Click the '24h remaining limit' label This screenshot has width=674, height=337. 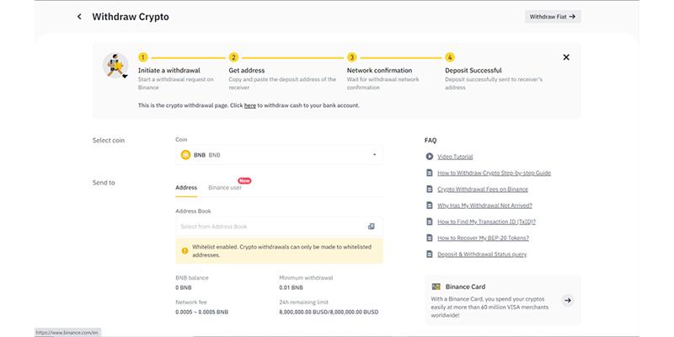point(304,302)
